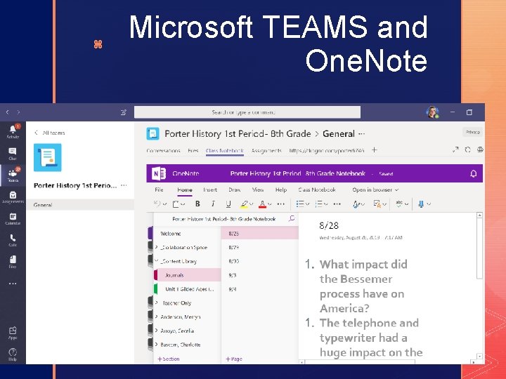Image resolution: width=506 pixels, height=379 pixels.
Task: Add a new Section
Action: click(x=169, y=359)
